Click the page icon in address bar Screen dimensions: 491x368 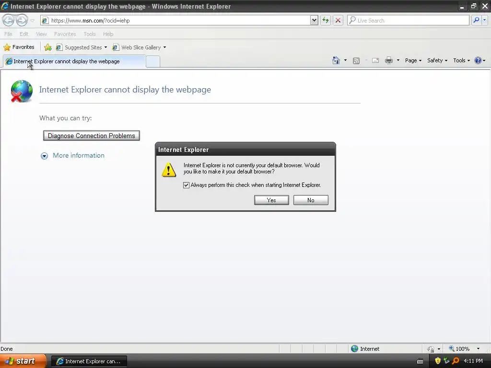coord(45,21)
